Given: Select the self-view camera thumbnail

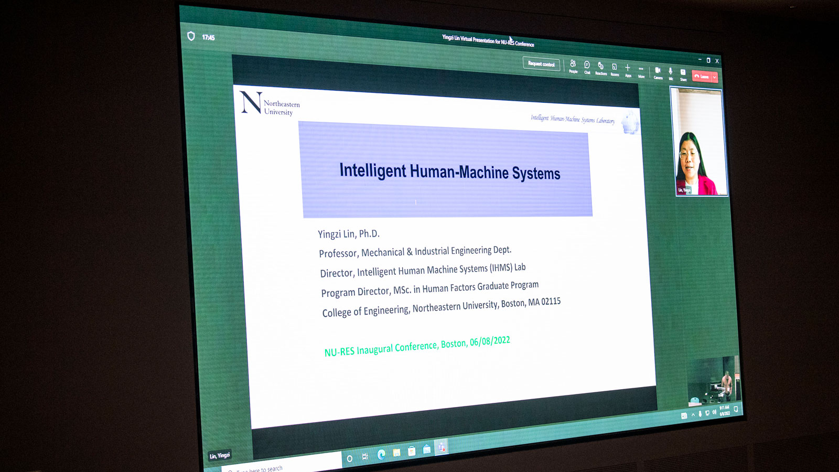Looking at the screenshot, I should [x=713, y=380].
